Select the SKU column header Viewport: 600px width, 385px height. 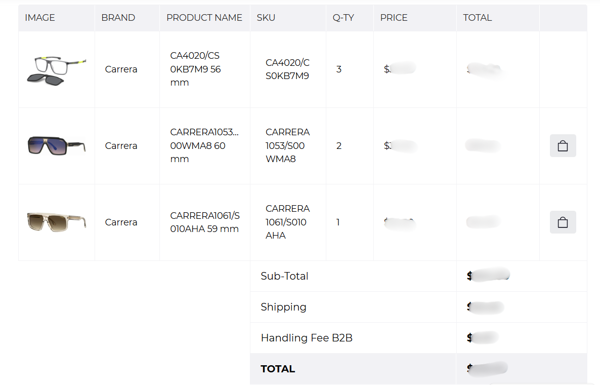point(266,18)
